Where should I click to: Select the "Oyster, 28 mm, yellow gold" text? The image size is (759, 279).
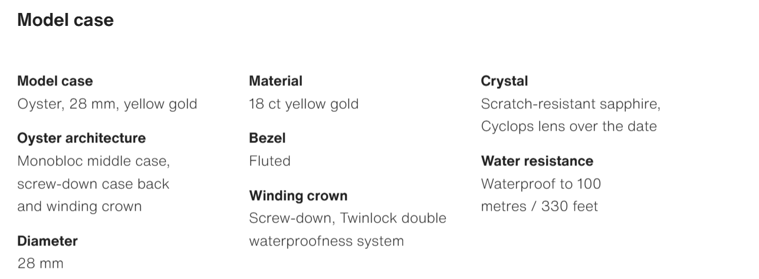107,104
